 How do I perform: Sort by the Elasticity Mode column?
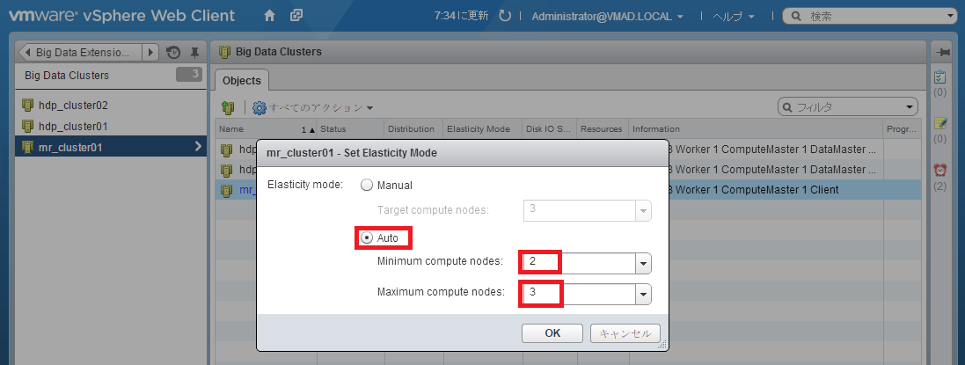[x=482, y=129]
